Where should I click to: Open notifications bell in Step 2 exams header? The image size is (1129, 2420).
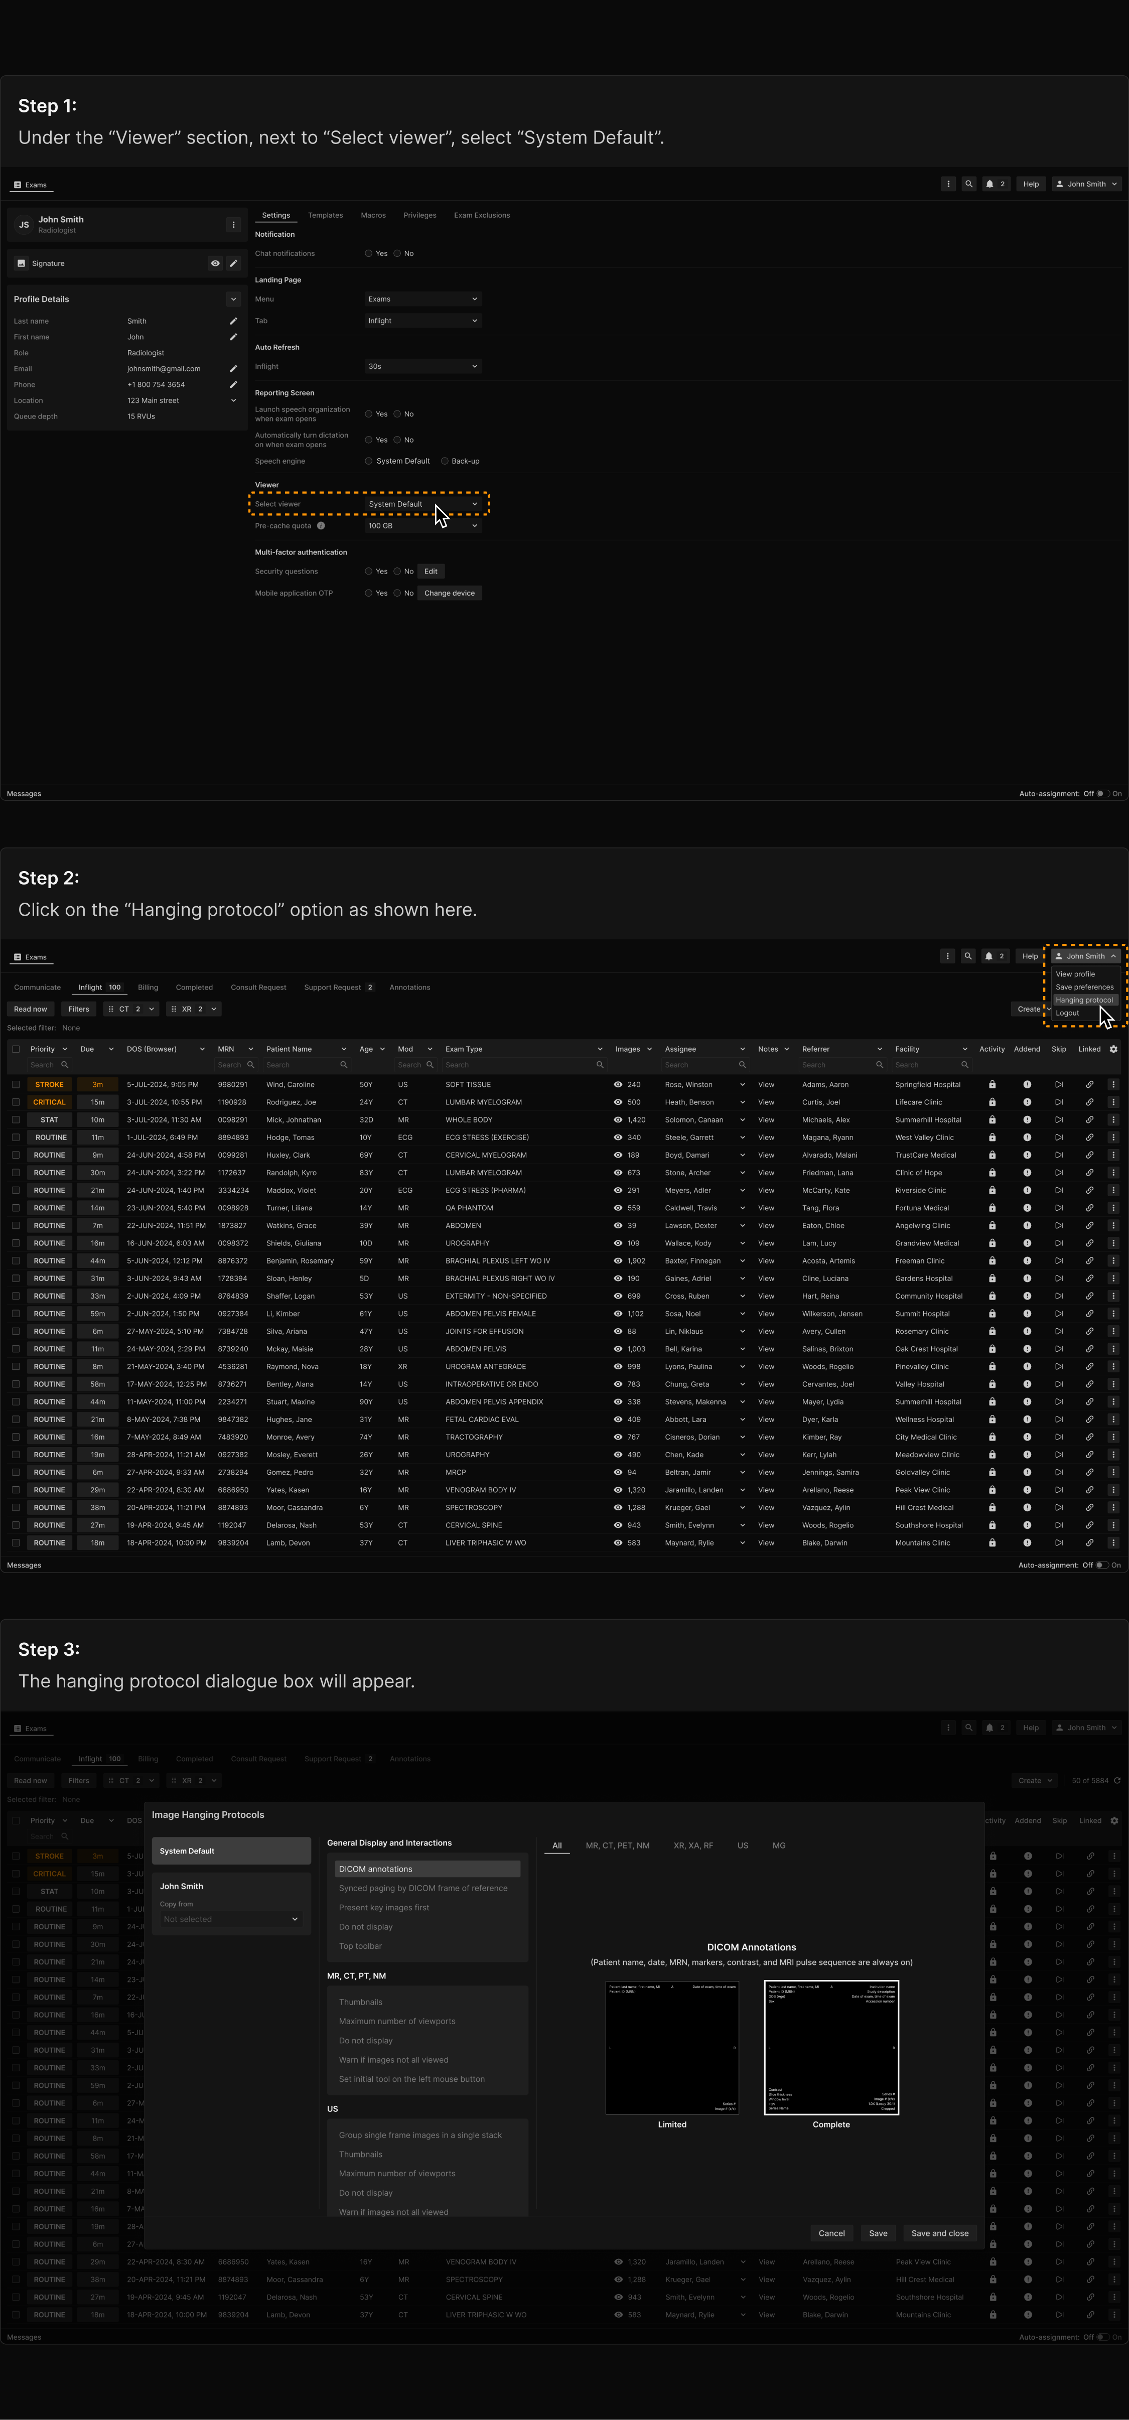coord(988,956)
